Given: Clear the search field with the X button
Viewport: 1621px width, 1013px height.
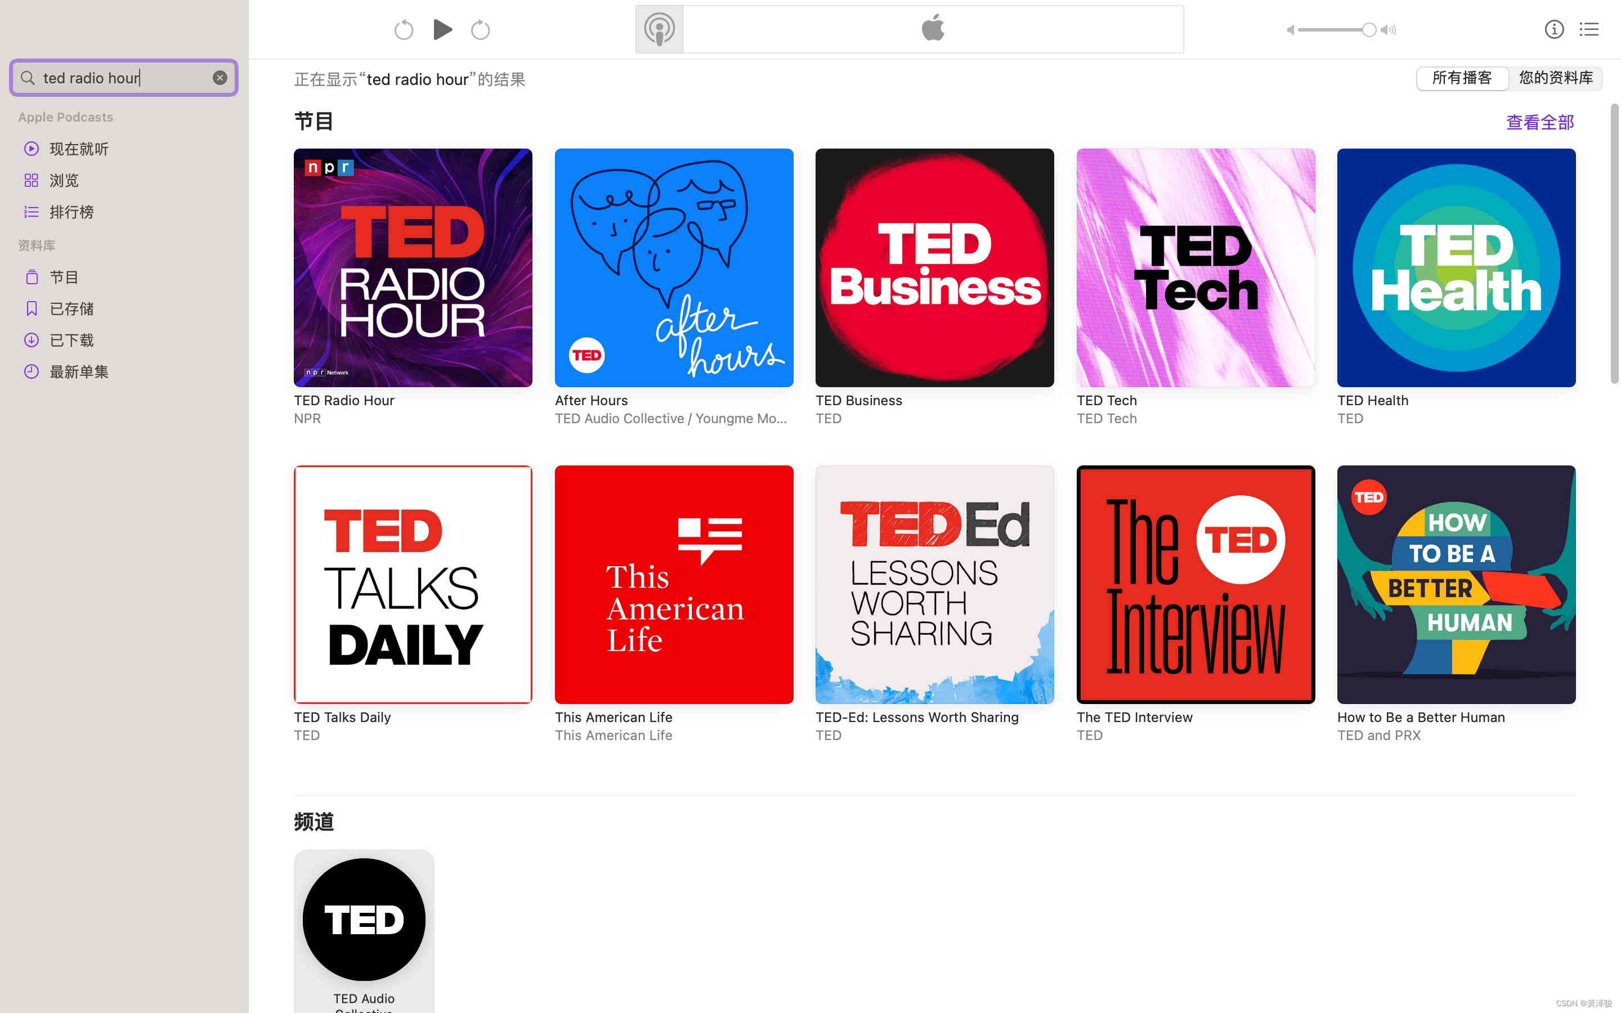Looking at the screenshot, I should pyautogui.click(x=220, y=77).
